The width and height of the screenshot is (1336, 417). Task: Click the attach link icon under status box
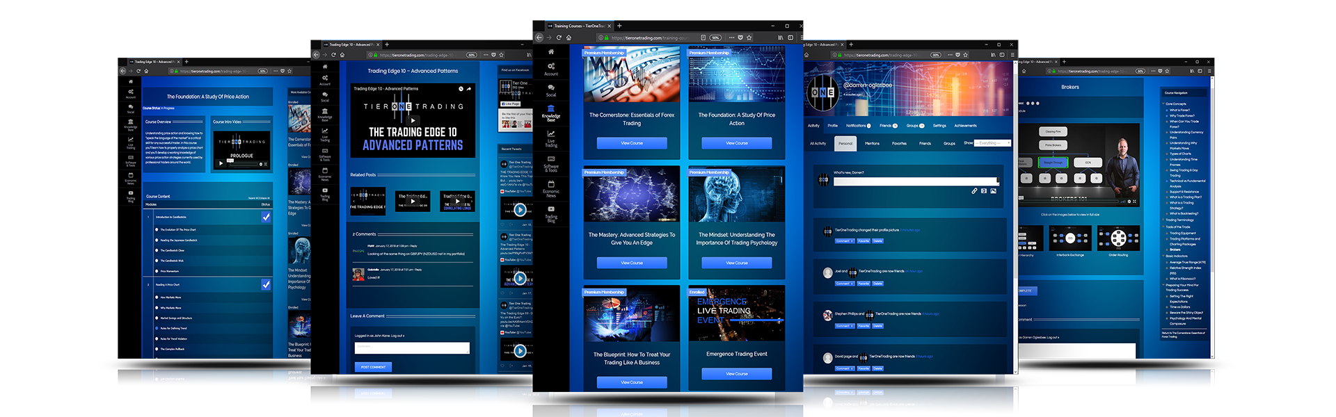(x=974, y=190)
